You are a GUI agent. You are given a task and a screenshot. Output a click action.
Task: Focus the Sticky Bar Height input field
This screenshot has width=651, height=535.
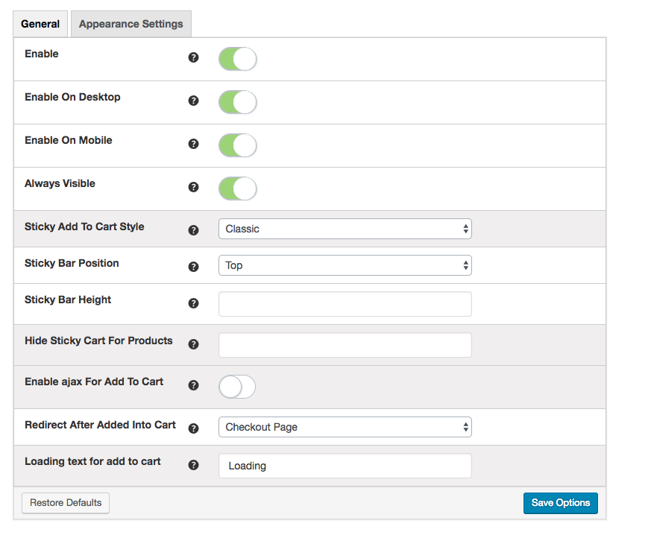click(x=345, y=304)
